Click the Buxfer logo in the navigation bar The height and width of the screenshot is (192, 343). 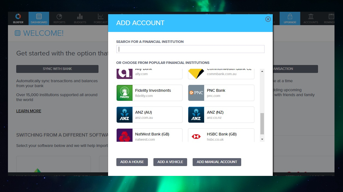point(18,19)
